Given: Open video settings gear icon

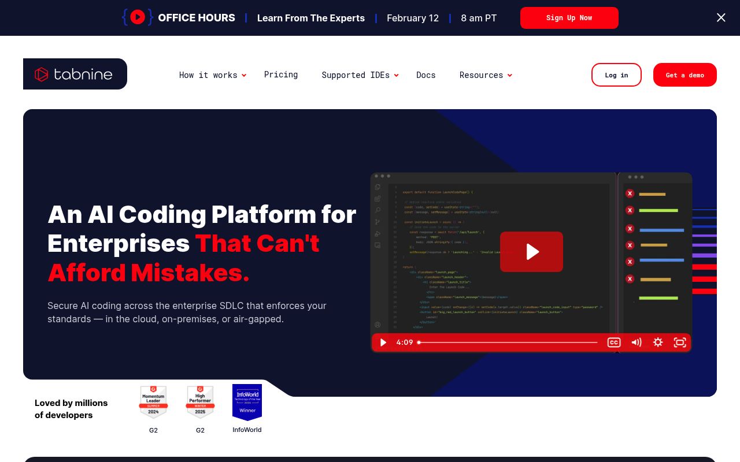Looking at the screenshot, I should click(x=658, y=342).
